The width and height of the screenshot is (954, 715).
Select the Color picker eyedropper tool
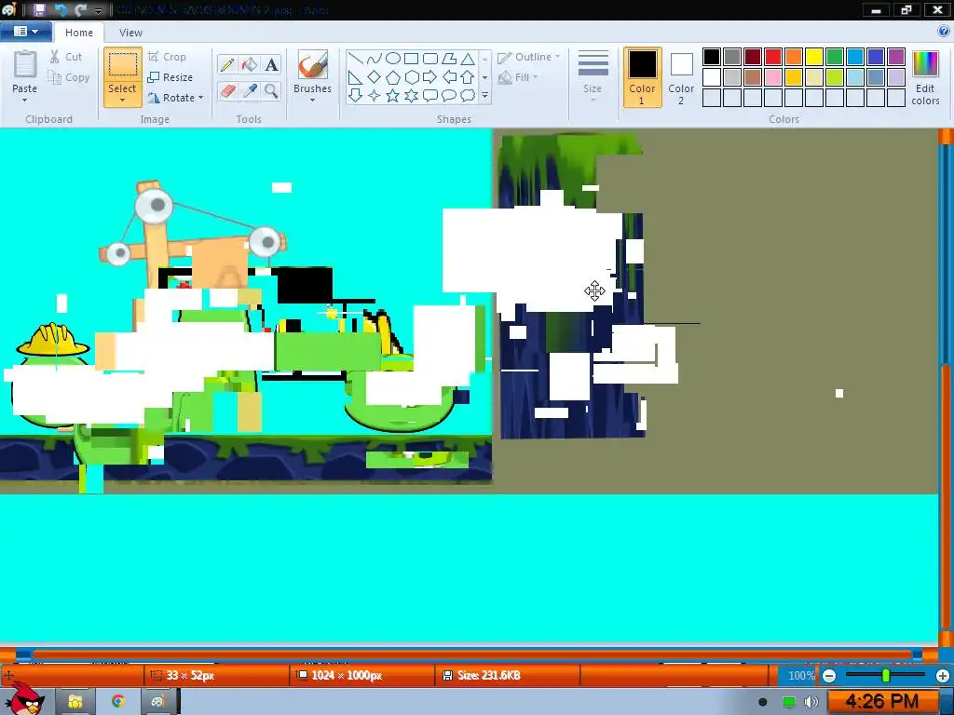pyautogui.click(x=249, y=91)
